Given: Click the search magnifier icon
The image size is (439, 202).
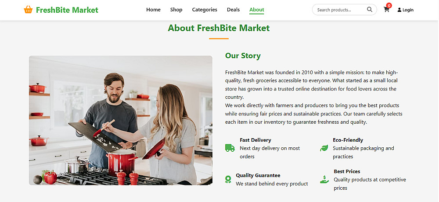Looking at the screenshot, I should tap(370, 10).
